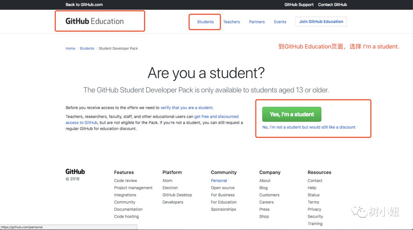Image resolution: width=413 pixels, height=230 pixels.
Task: Open the Teachers nav tab
Action: 231,22
